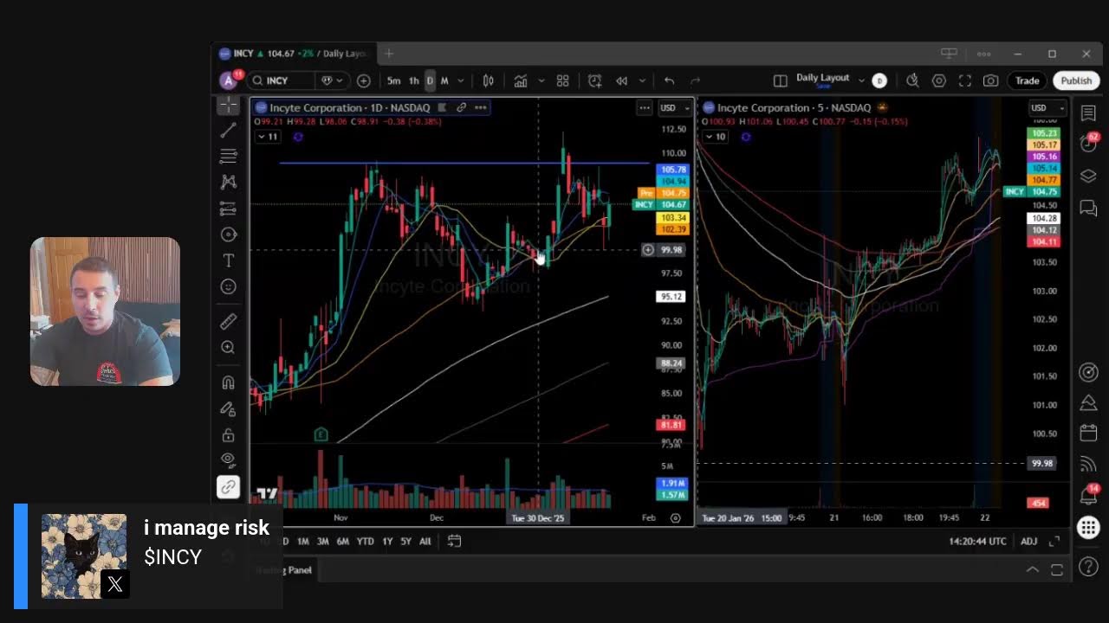Hide all drawings with eye icon

pos(228,460)
